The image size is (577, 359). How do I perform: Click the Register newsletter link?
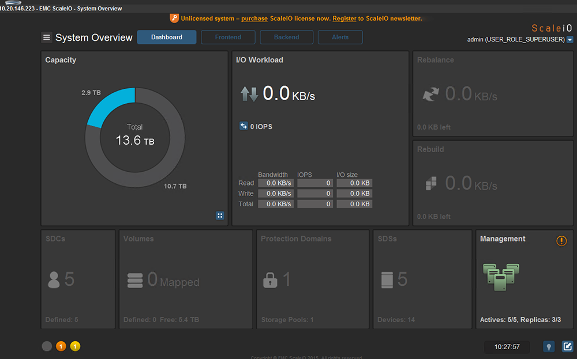pyautogui.click(x=344, y=18)
